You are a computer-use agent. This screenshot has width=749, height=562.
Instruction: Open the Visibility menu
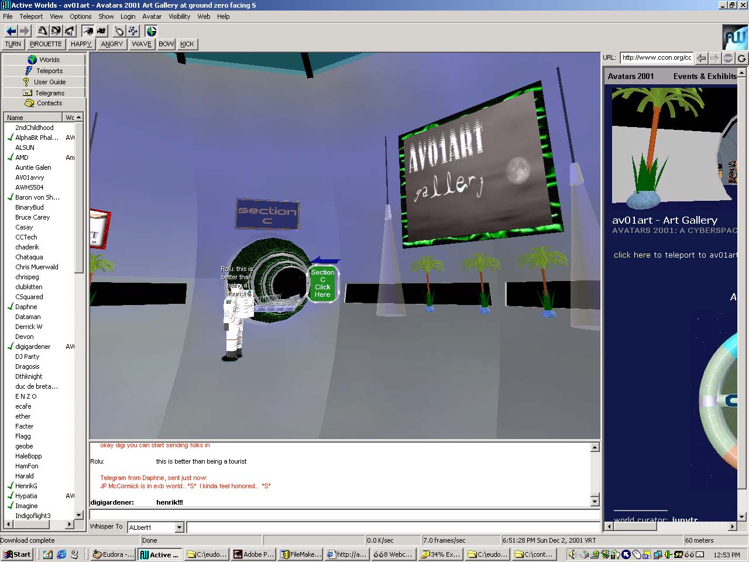pyautogui.click(x=179, y=16)
